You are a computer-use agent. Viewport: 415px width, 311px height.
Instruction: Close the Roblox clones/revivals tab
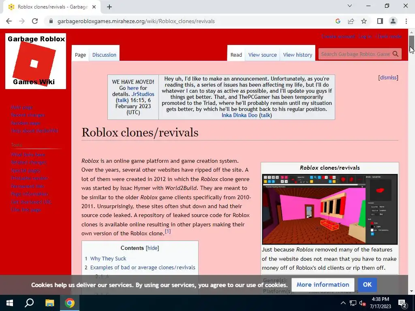tap(94, 7)
